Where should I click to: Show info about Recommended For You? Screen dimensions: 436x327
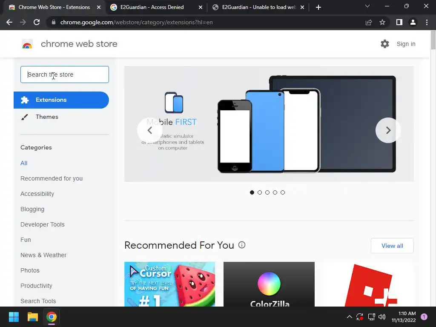(x=242, y=245)
